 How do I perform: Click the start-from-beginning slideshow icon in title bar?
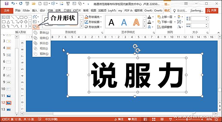tap(68, 3)
